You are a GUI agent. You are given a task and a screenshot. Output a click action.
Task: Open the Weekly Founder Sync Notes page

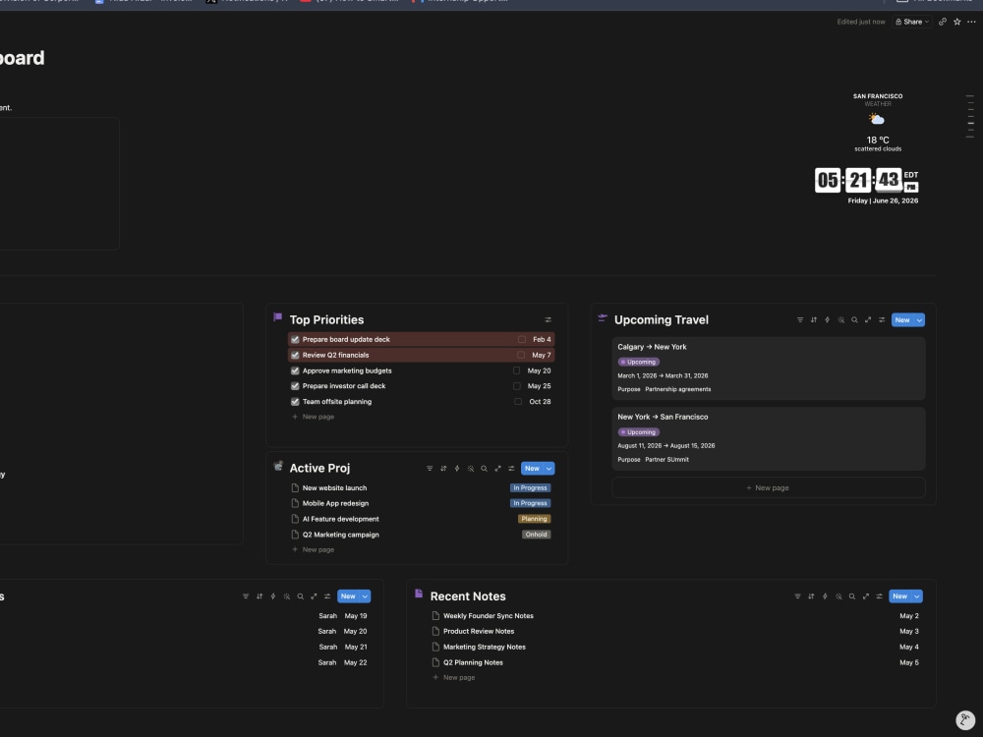[x=489, y=616]
